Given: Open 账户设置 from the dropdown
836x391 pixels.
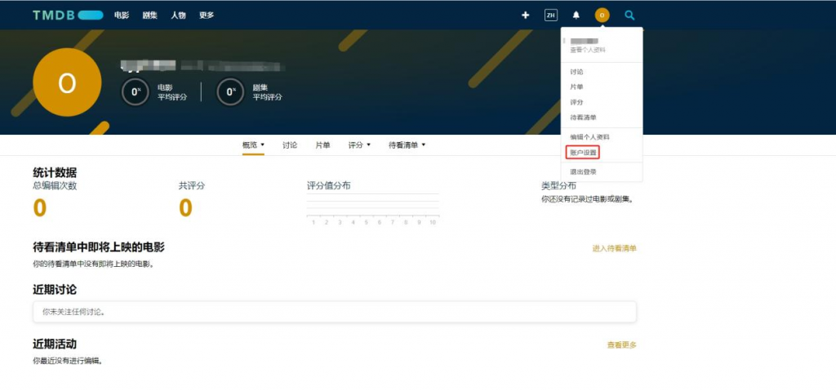Looking at the screenshot, I should [x=583, y=153].
